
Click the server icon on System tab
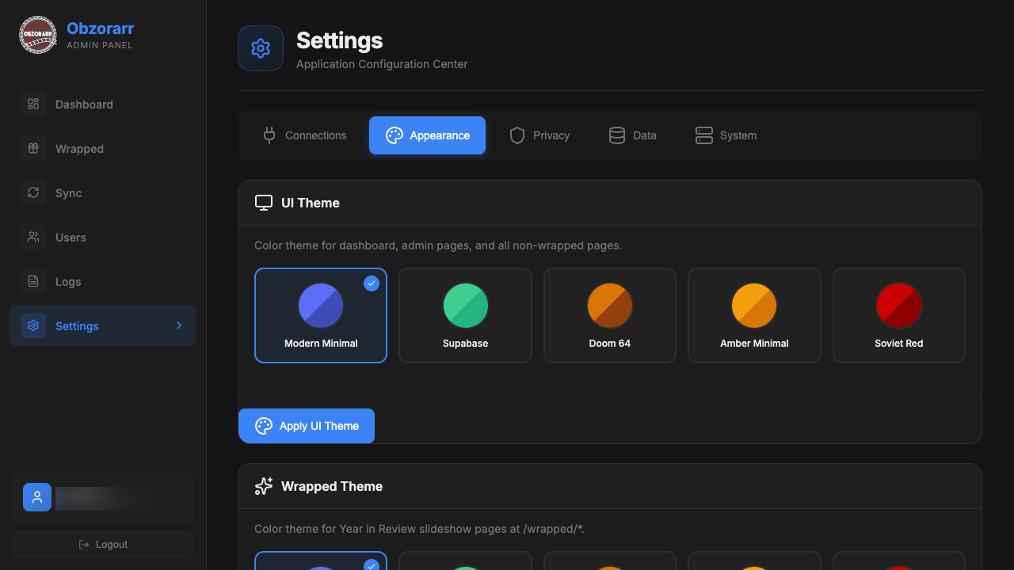pos(704,135)
